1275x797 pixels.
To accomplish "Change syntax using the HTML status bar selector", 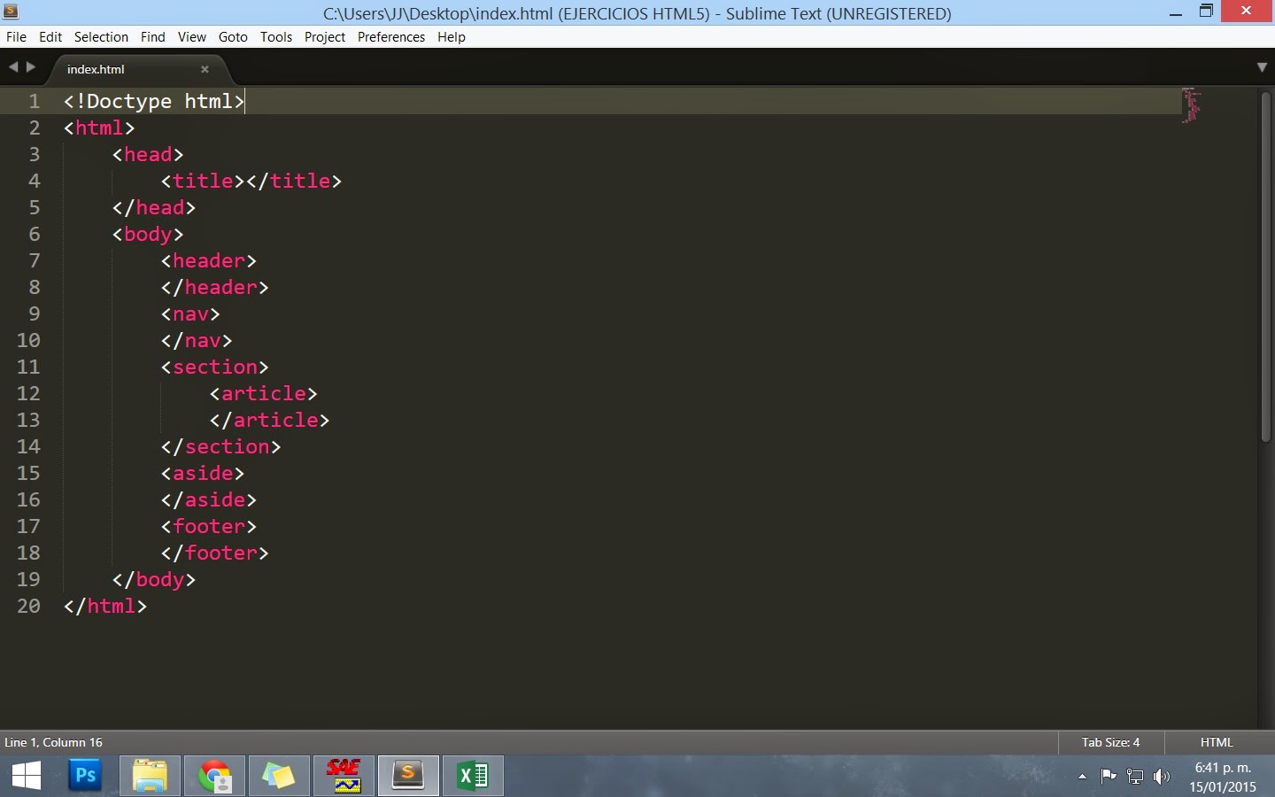I will 1215,743.
